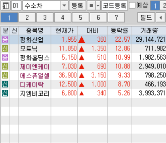Screen dimensions: 166x143
Task: Click the 10.99 change rate cell
Action: tap(123, 58)
